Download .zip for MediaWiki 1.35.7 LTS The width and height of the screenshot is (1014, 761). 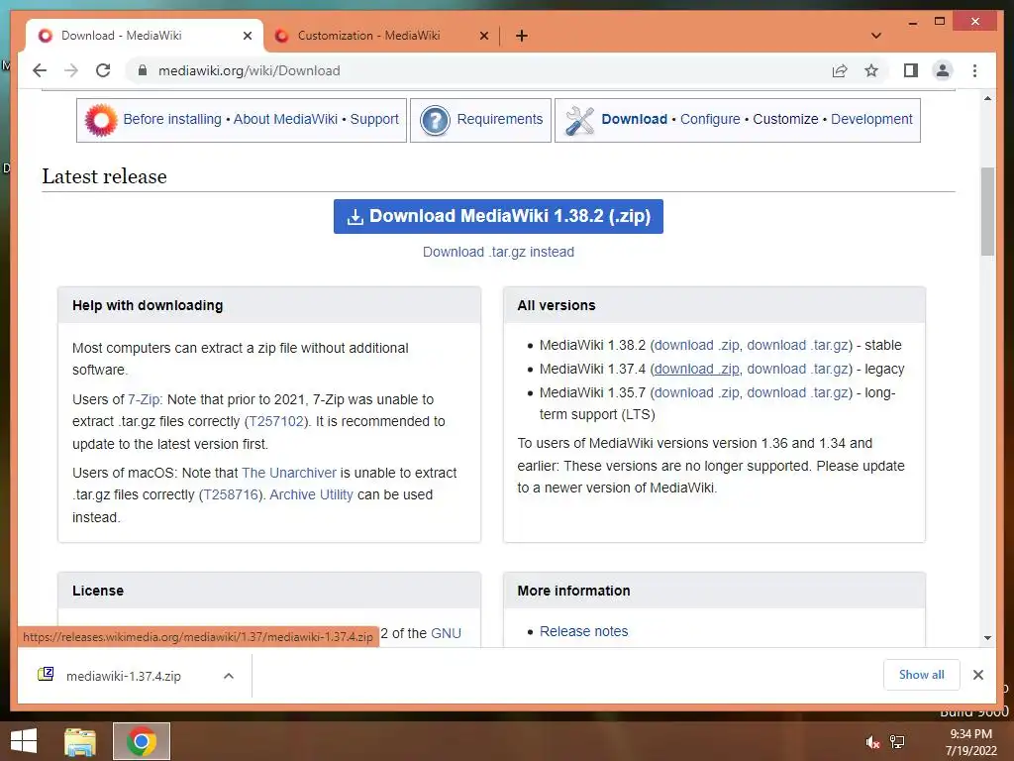697,392
